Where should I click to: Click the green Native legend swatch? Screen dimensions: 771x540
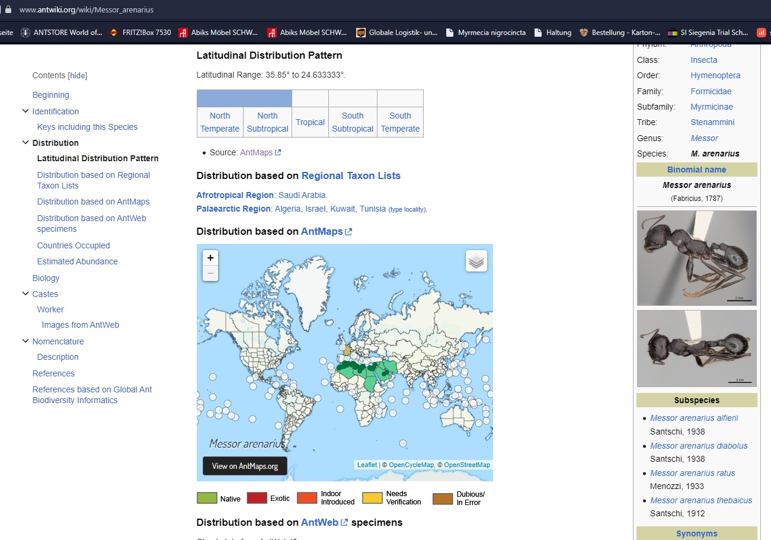207,498
